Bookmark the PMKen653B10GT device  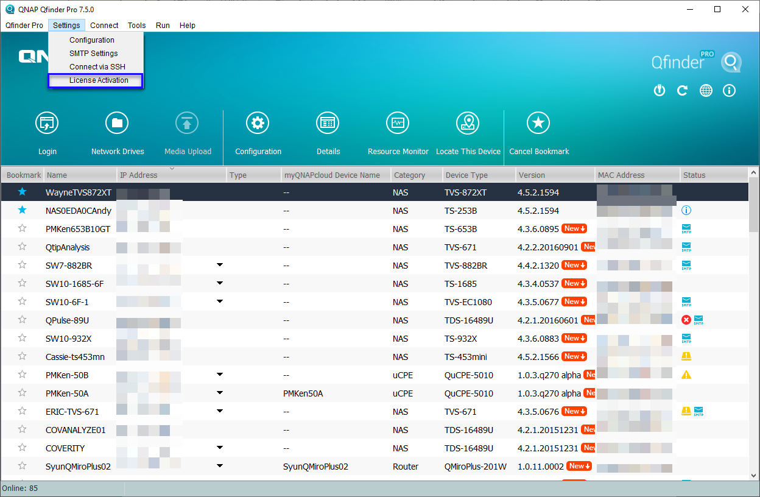[x=23, y=228]
